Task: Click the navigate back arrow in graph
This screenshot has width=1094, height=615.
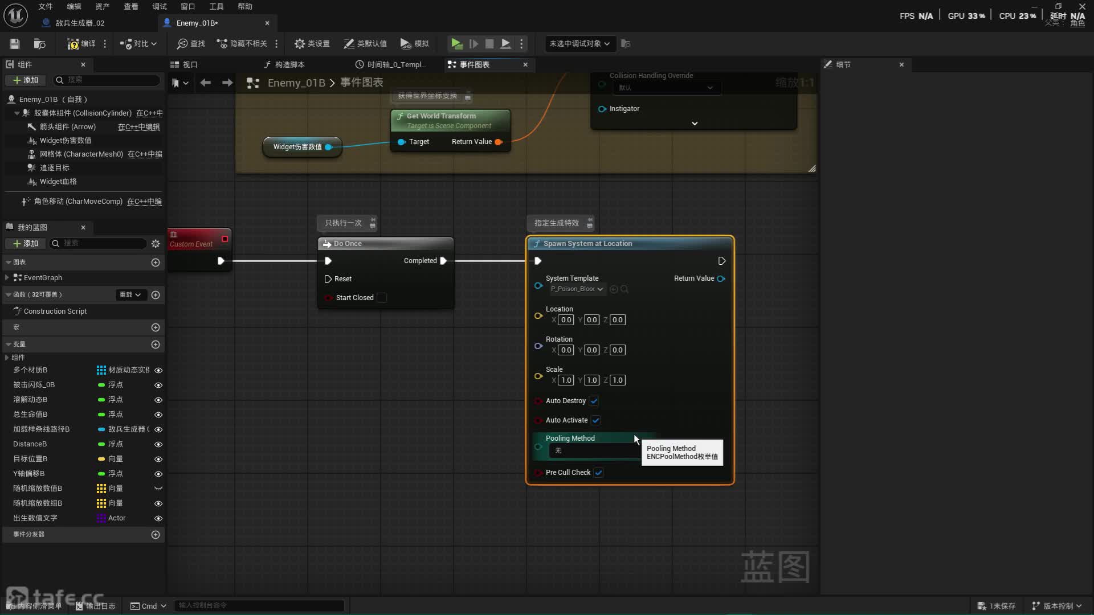Action: [206, 83]
